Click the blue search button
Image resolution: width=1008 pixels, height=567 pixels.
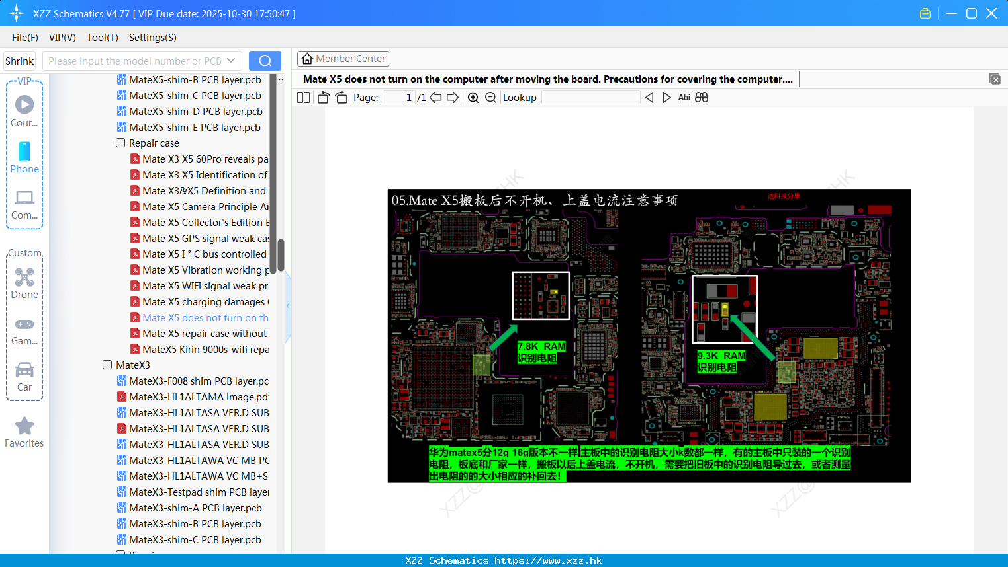coord(265,61)
